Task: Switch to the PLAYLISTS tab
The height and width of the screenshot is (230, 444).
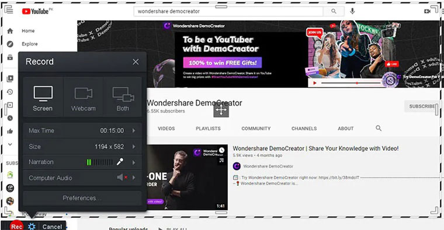Action: point(208,129)
